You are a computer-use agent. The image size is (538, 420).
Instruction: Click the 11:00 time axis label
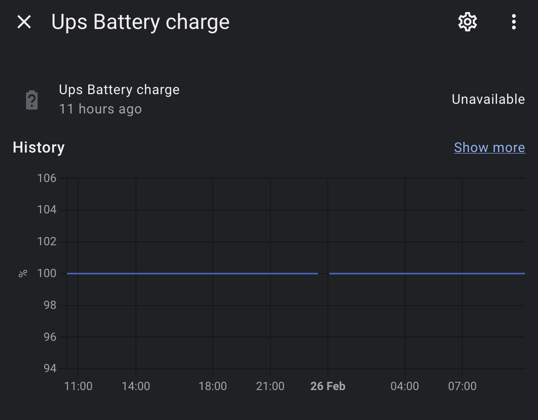(x=78, y=386)
